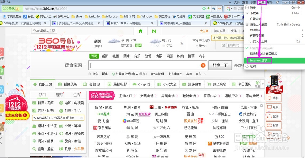Click the green home icon on page
This screenshot has height=158, width=305.
point(140,31)
